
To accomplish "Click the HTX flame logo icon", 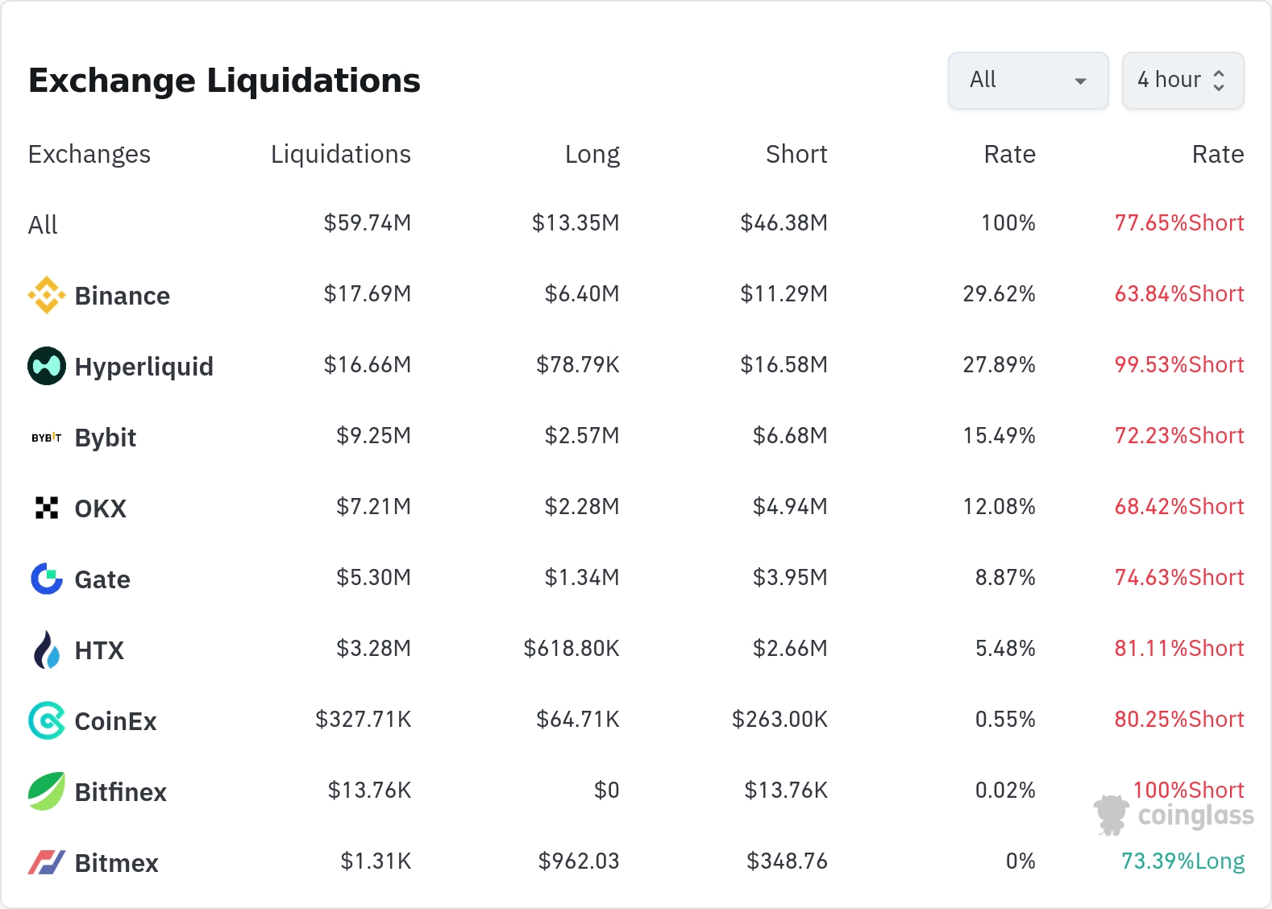I will [47, 650].
